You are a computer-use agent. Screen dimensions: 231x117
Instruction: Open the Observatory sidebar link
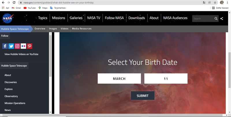pyautogui.click(x=11, y=96)
